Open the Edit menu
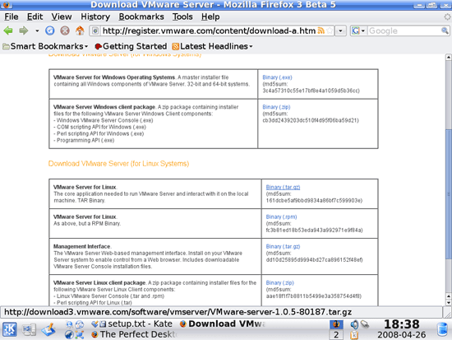 [35, 16]
